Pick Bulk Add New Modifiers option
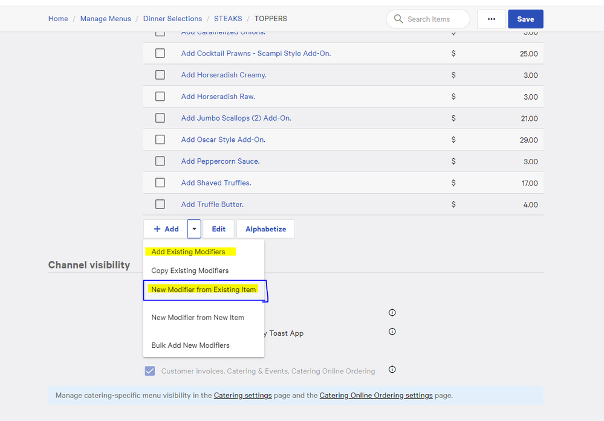 [x=190, y=345]
